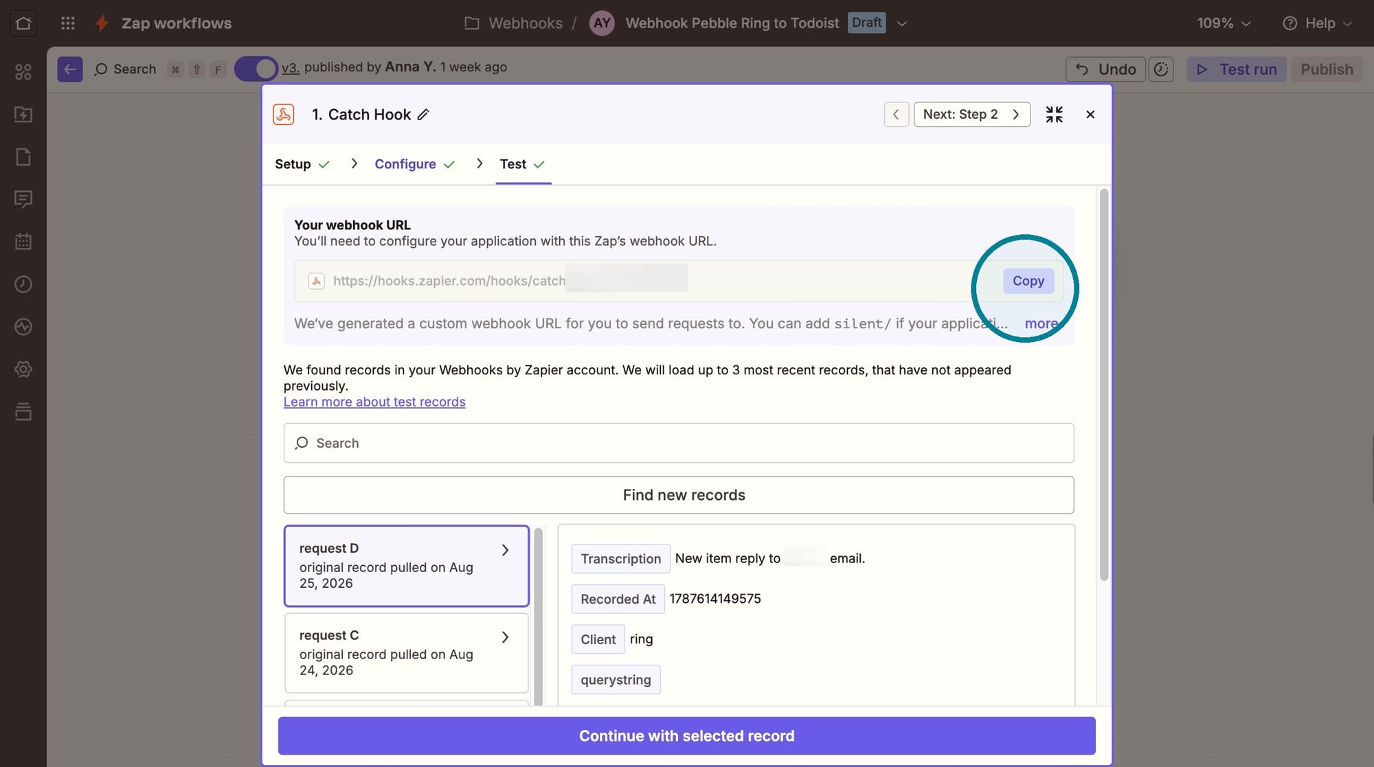Rename step with the pencil edit icon
Viewport: 1374px width, 767px height.
tap(423, 115)
